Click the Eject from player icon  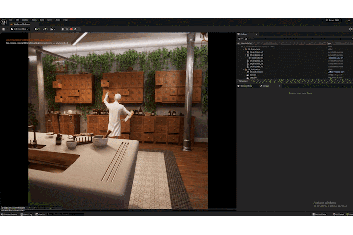click(x=76, y=29)
